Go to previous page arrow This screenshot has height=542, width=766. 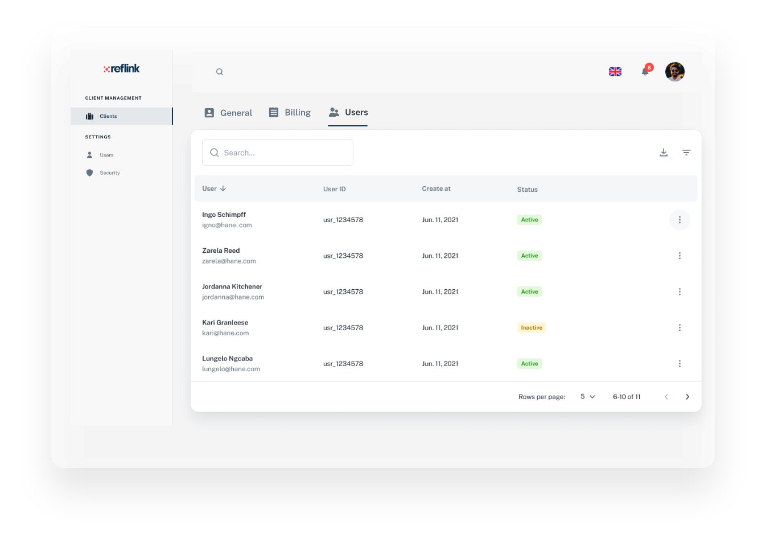point(666,397)
